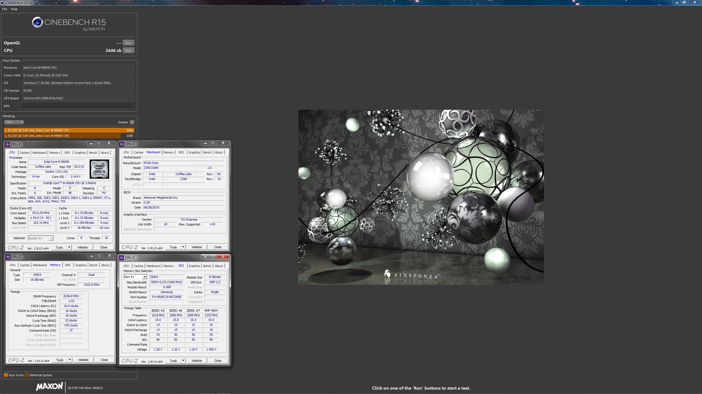Screen dimensions: 702x394
Task: Close the Mainboard CPU-Z window with X
Action: point(223,143)
